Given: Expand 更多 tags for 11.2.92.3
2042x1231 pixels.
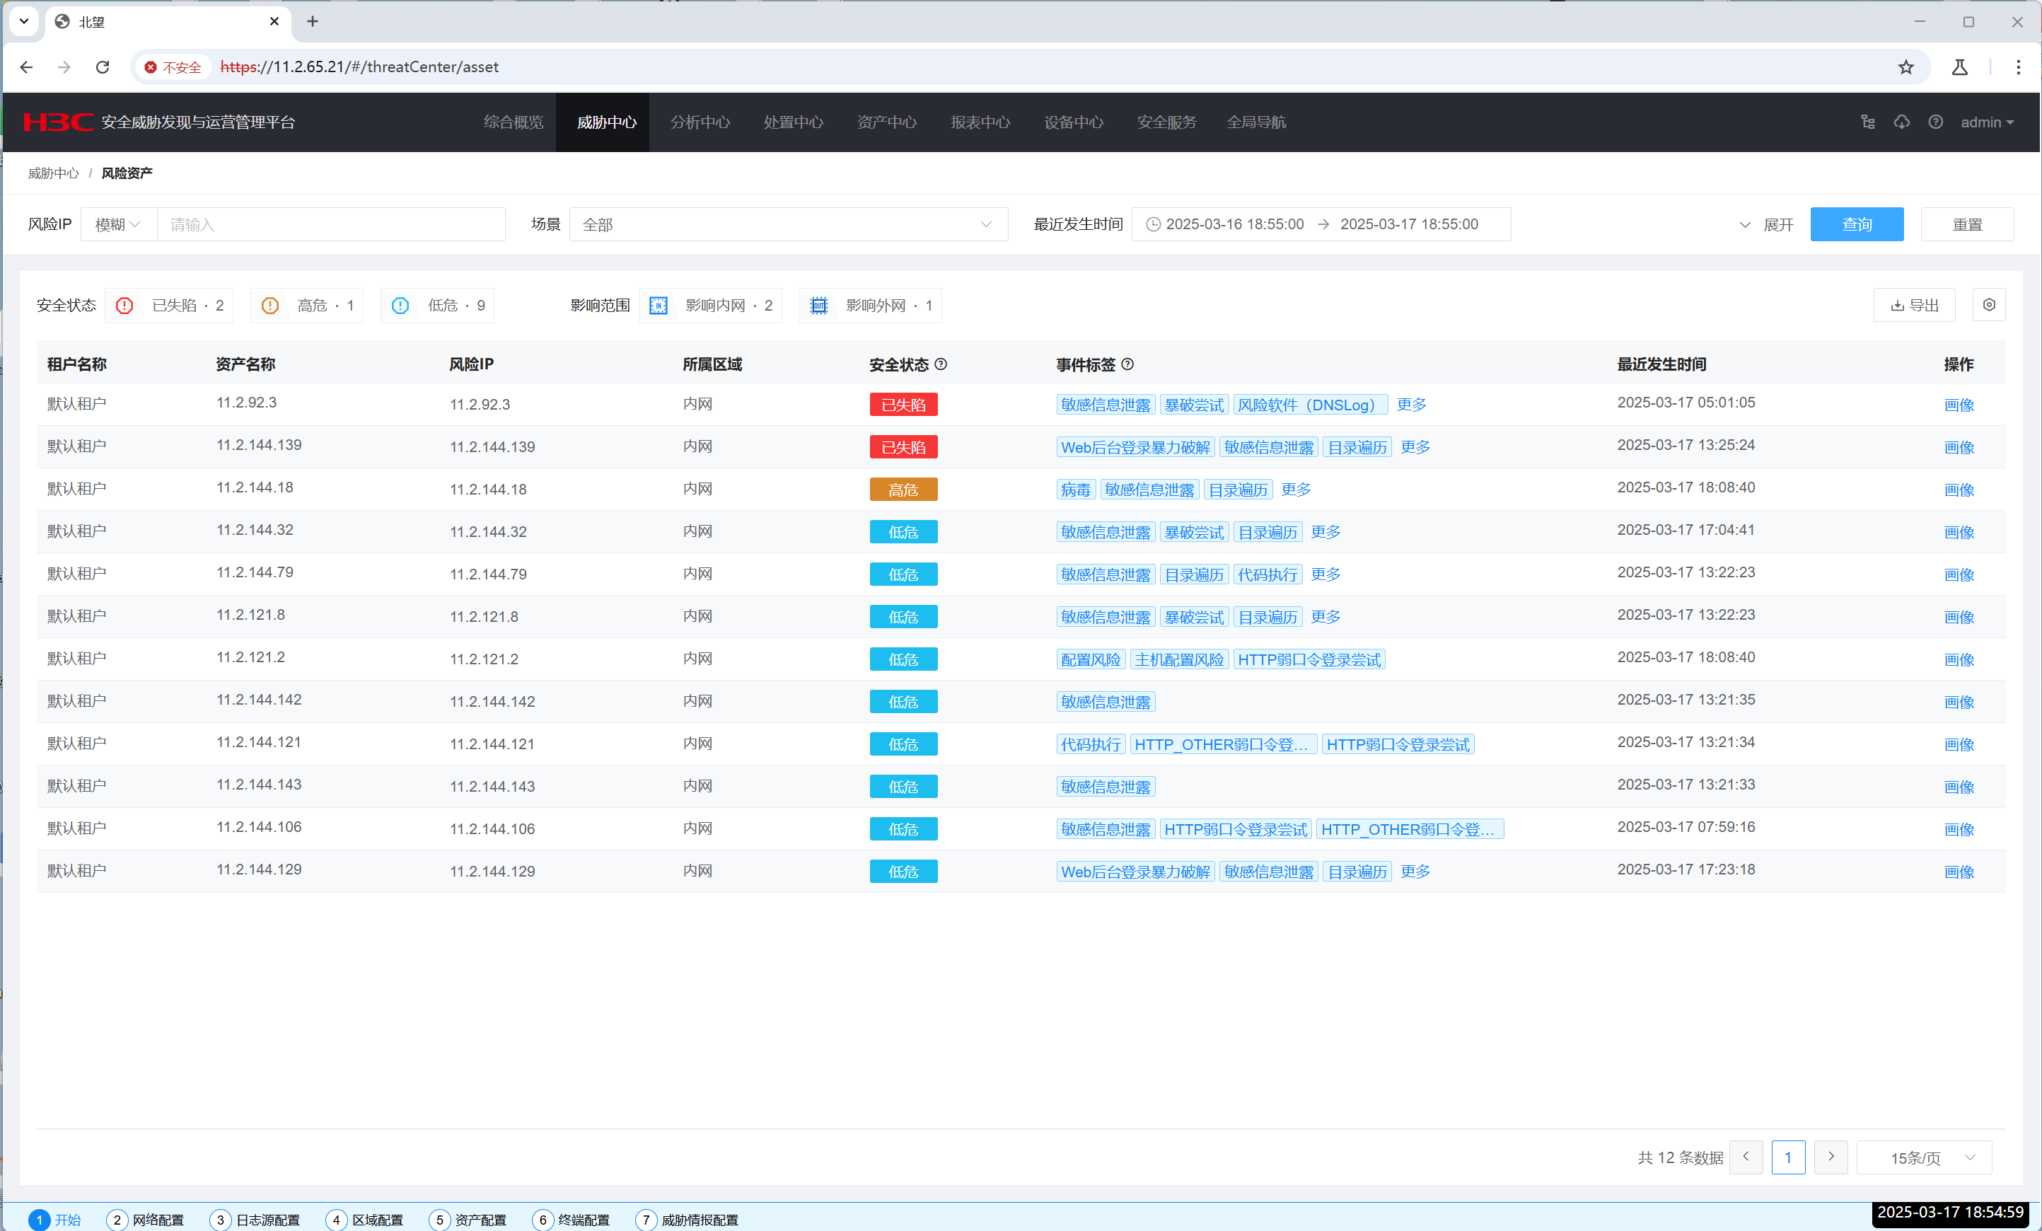Looking at the screenshot, I should coord(1411,405).
